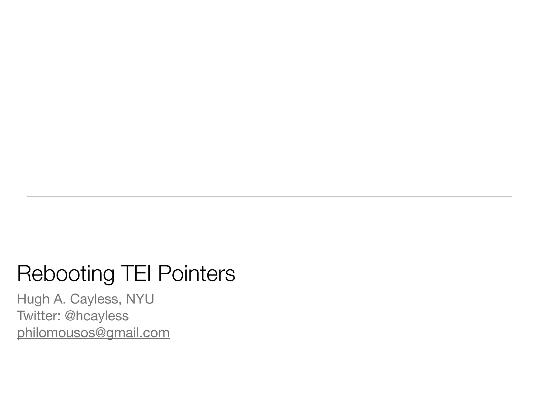Click the right end of the divider line
The height and width of the screenshot is (404, 539).
pos(511,197)
